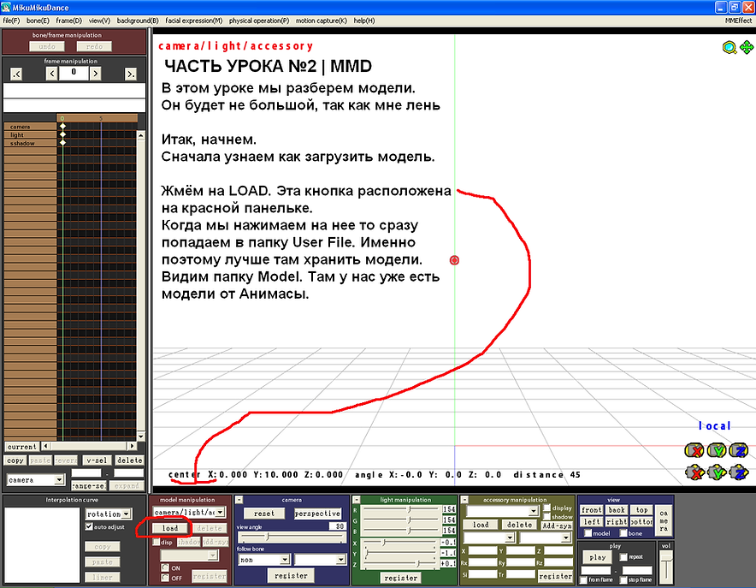Open the camera range-select dropdown
The height and width of the screenshot is (588, 756).
click(x=36, y=480)
